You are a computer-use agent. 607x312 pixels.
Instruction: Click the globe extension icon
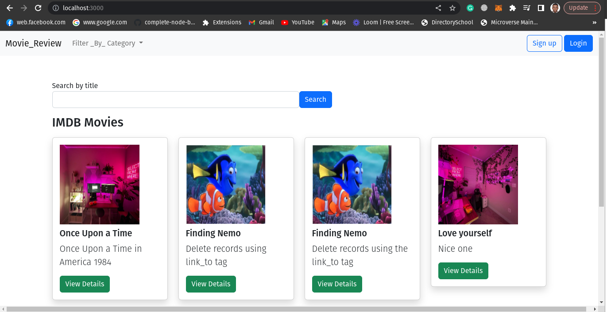(484, 8)
